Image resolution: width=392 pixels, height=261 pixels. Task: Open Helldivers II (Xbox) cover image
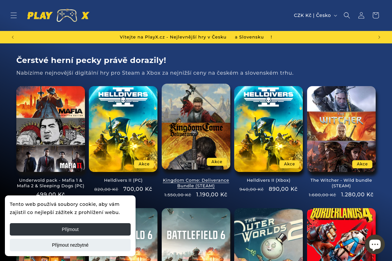click(x=269, y=129)
